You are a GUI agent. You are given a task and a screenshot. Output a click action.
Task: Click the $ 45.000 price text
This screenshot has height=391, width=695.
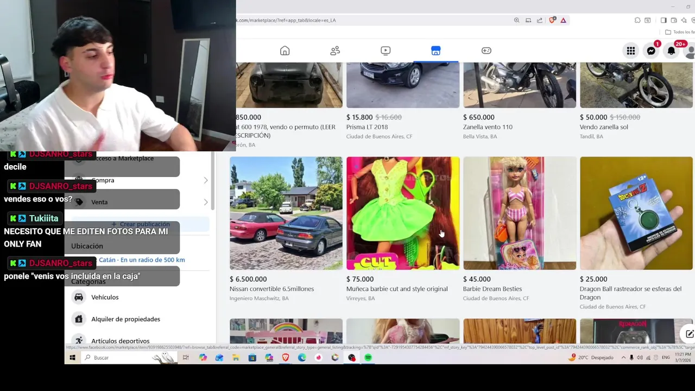(x=477, y=279)
